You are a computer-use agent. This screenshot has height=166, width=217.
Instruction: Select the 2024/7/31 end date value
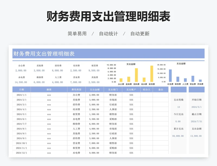(x=196, y=122)
